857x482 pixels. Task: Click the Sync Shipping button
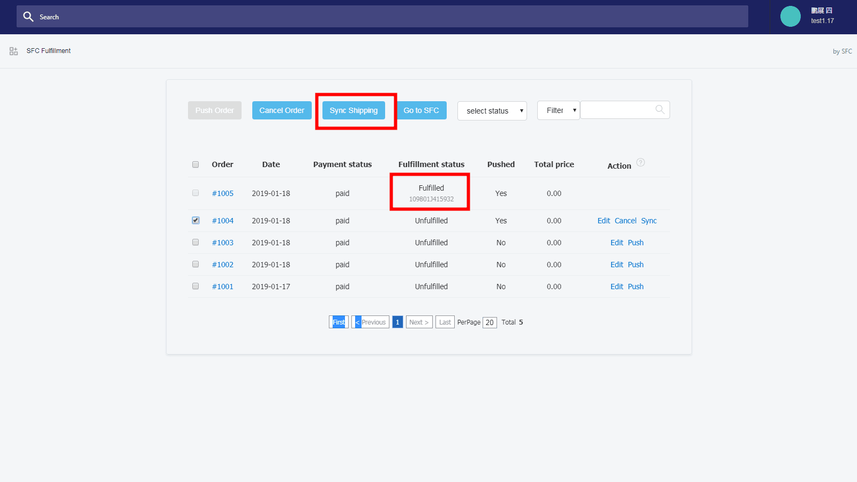(x=354, y=110)
